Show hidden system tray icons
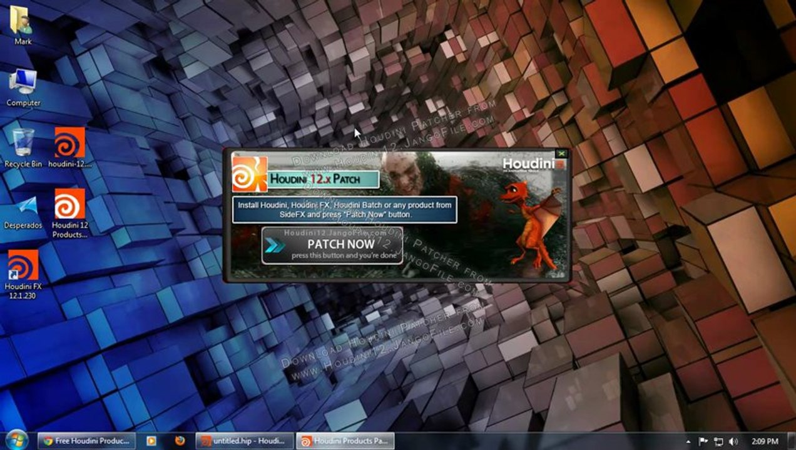The height and width of the screenshot is (450, 796). 689,441
